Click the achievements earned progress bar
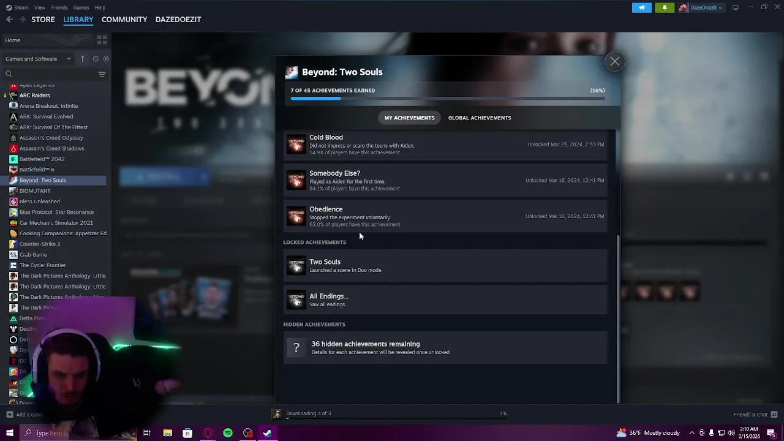Viewport: 784px width, 441px height. pos(448,98)
